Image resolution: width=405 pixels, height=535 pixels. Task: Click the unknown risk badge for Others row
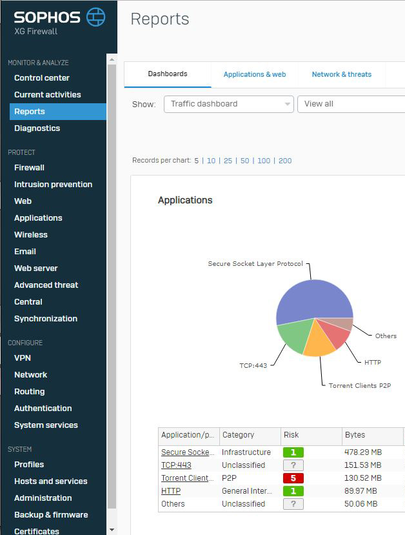293,504
